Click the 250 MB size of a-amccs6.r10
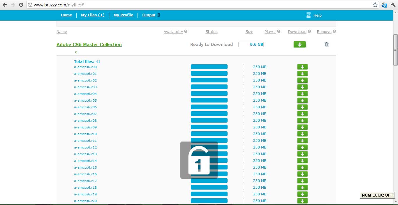The height and width of the screenshot is (205, 398). tap(260, 134)
